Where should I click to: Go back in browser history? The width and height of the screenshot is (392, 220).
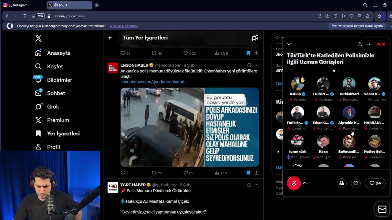coord(7,16)
